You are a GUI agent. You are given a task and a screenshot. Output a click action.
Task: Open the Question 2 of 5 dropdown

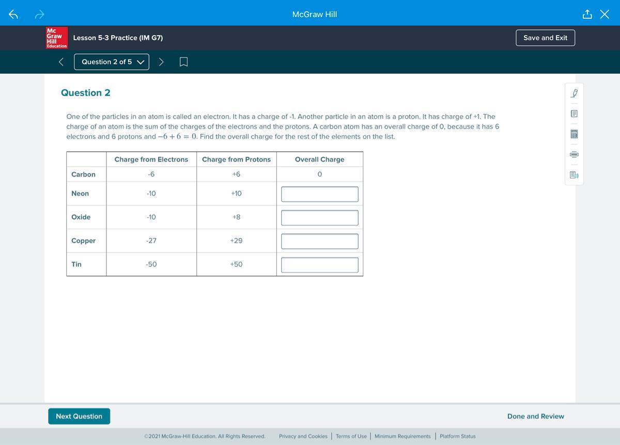(x=112, y=62)
